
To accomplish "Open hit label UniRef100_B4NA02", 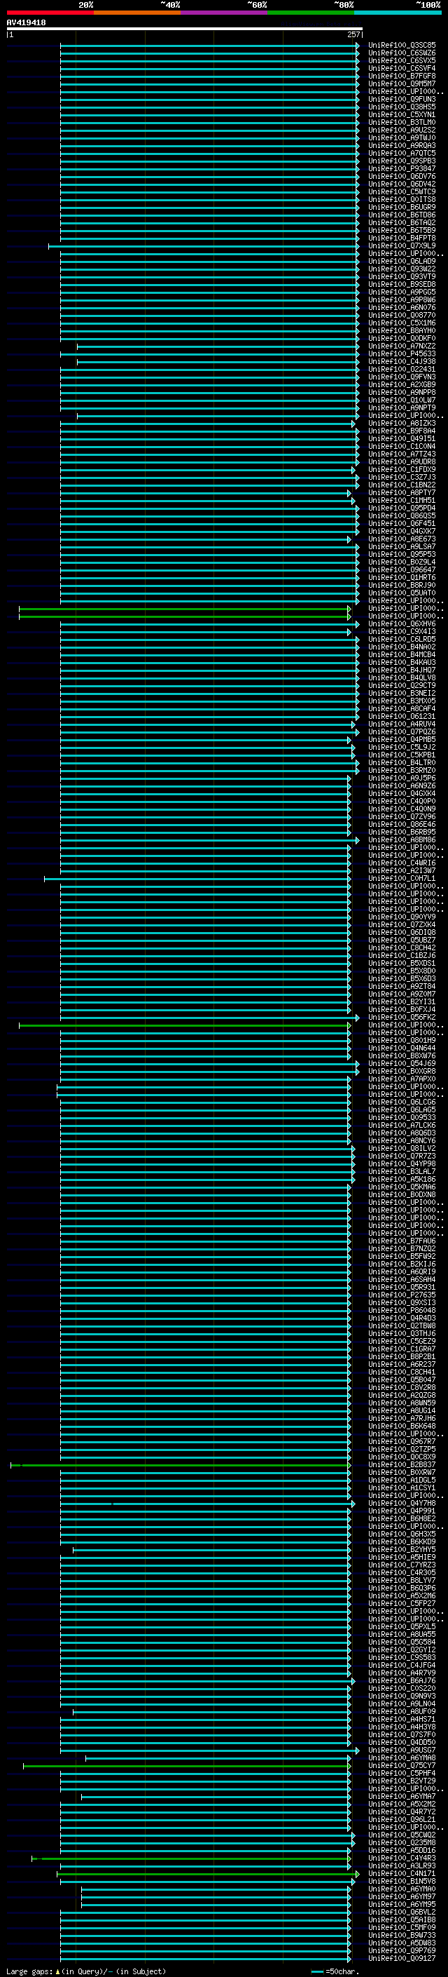I will 402,648.
